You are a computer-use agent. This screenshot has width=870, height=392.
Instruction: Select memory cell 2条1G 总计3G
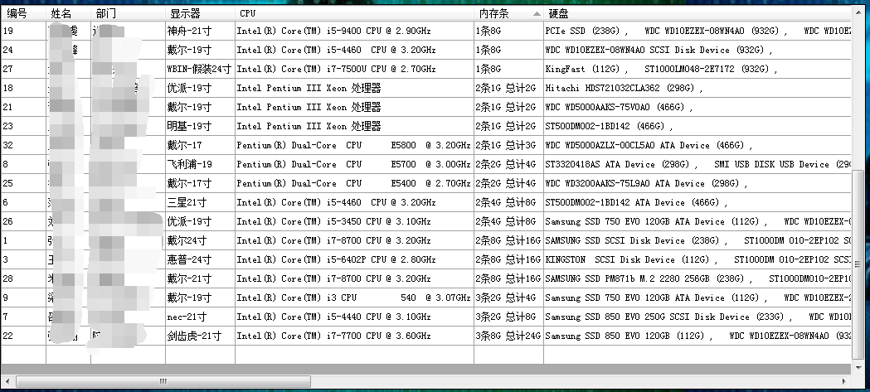click(508, 145)
